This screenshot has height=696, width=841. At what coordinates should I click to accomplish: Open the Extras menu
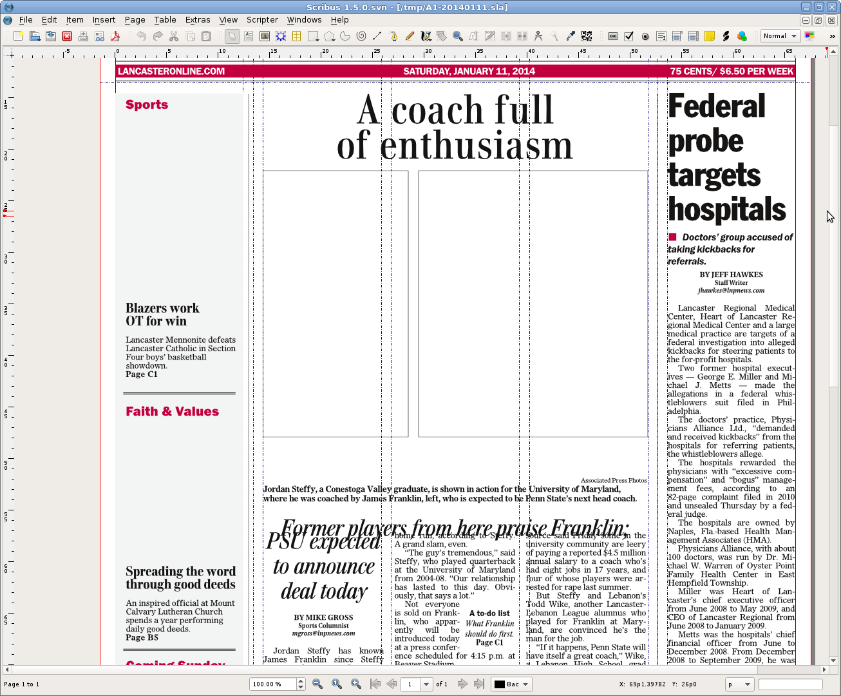point(198,20)
